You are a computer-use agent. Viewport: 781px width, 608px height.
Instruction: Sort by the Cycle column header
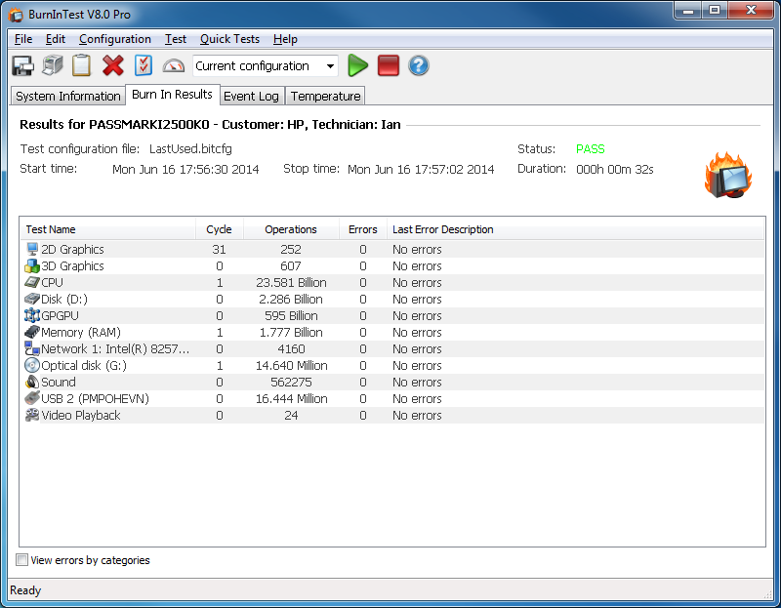[219, 229]
